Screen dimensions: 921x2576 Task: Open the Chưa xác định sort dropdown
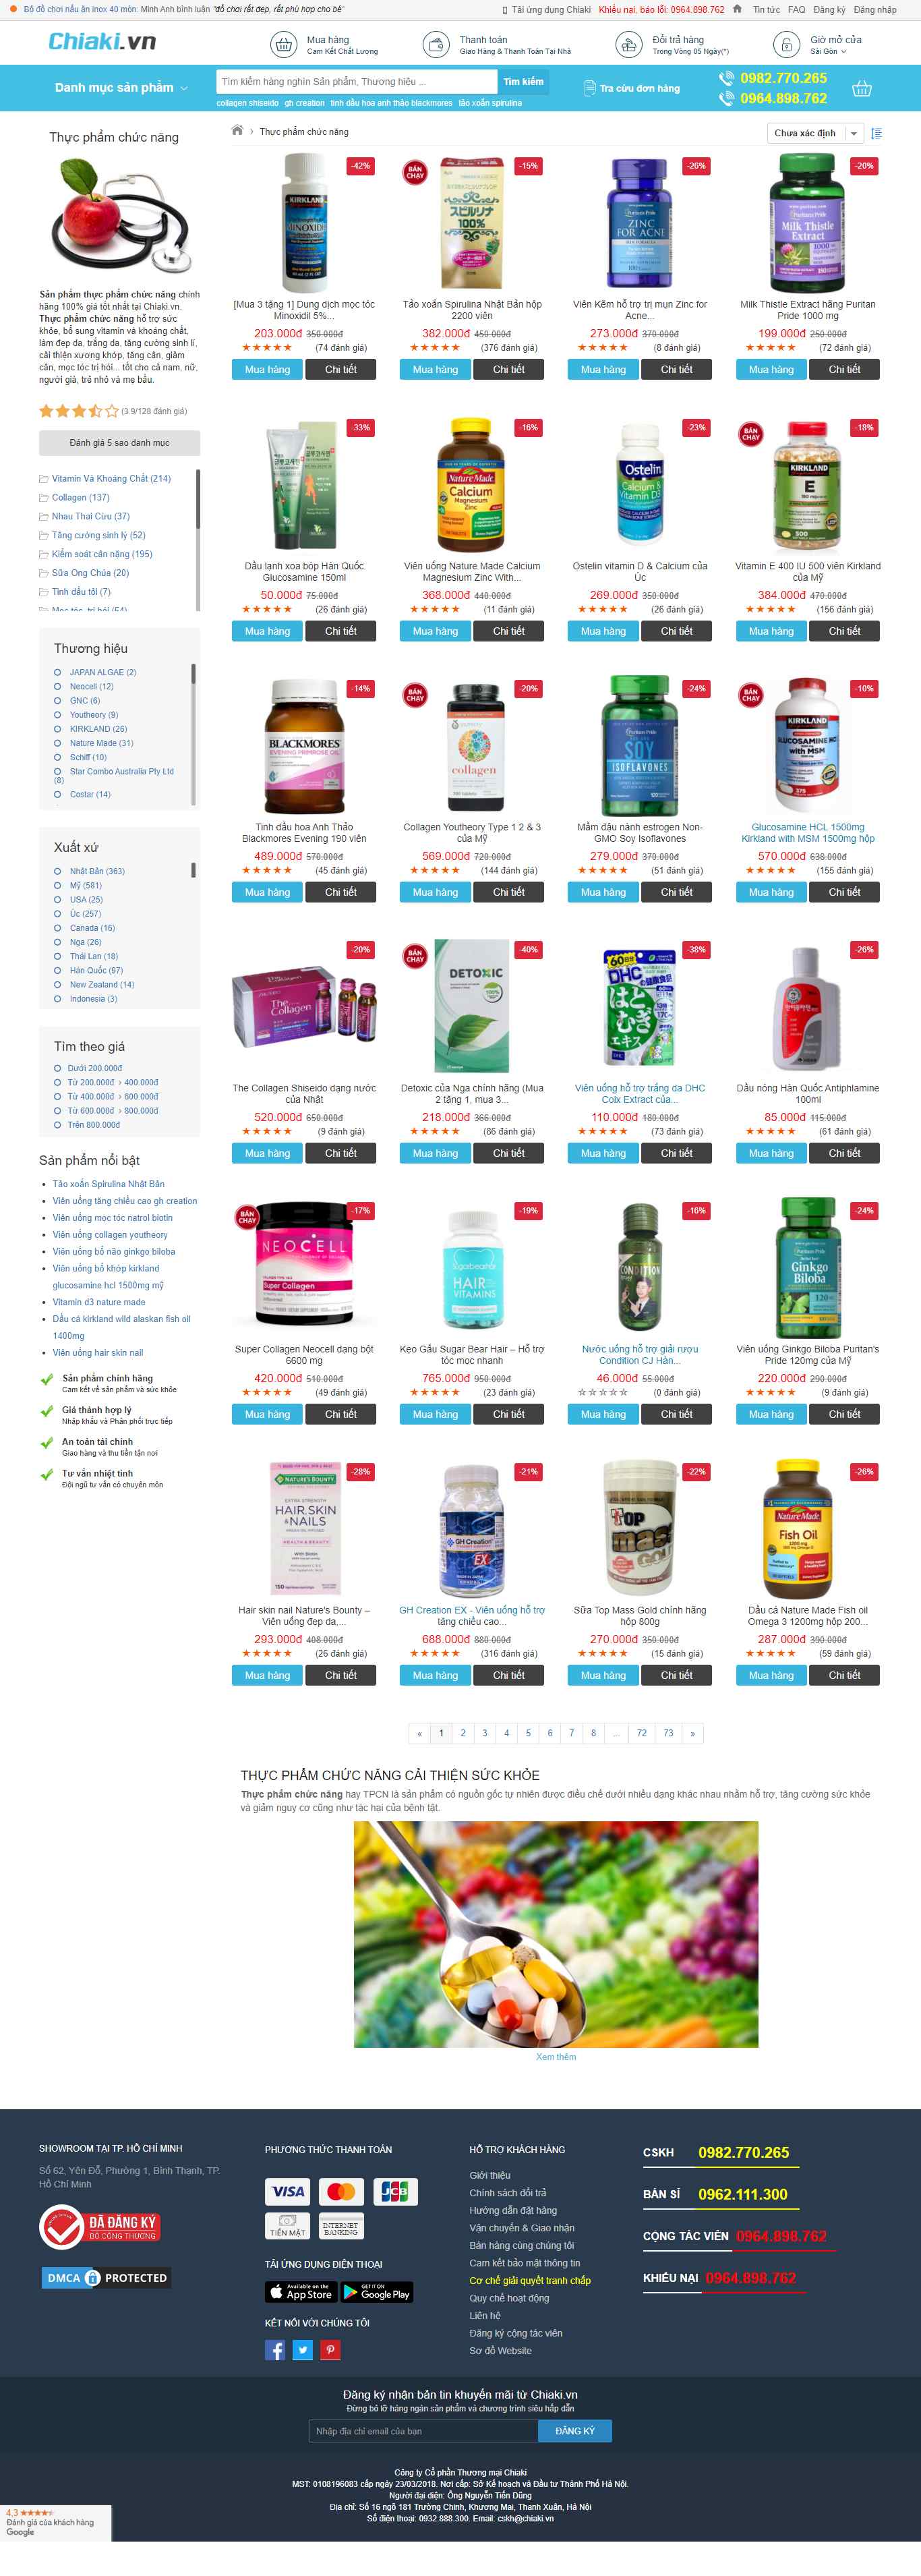pos(816,133)
